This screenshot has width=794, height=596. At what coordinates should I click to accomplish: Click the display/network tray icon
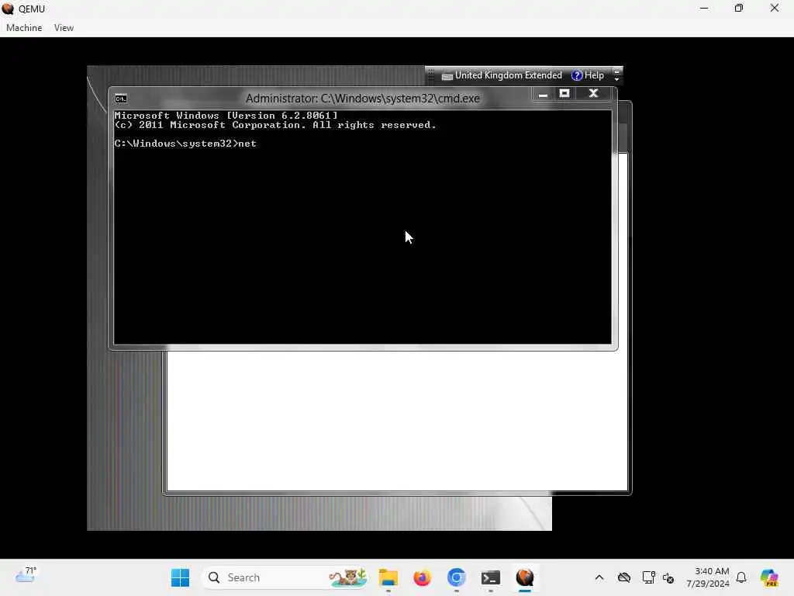tap(648, 577)
